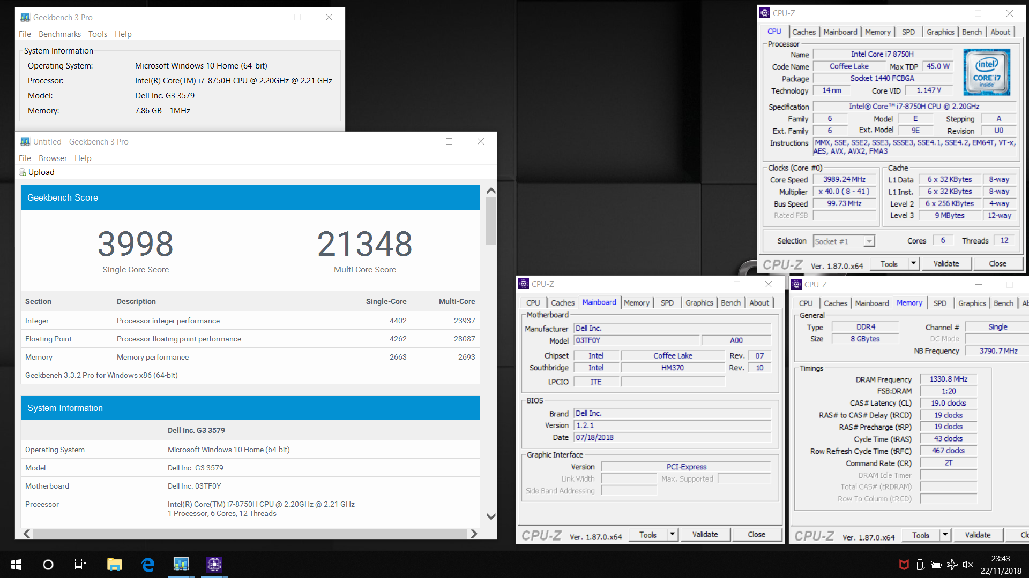Click multi-core score 21348

pos(365,244)
